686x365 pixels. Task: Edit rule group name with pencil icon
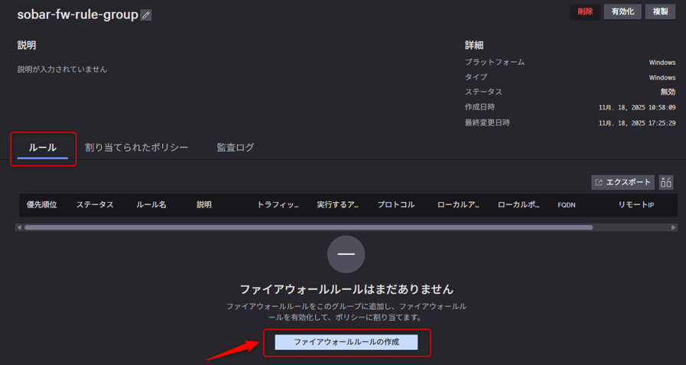coord(146,15)
